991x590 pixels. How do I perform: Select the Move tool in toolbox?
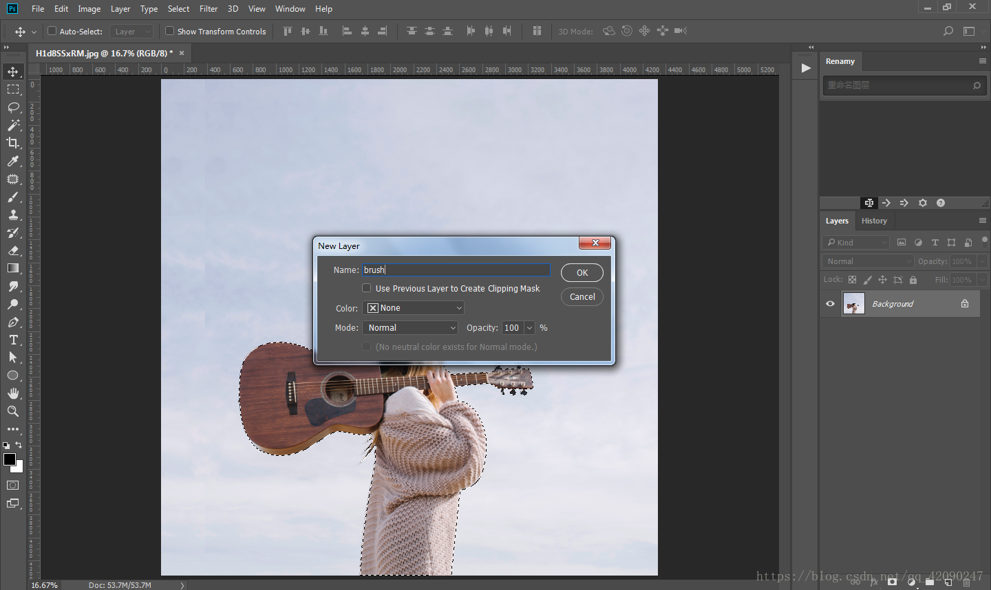pyautogui.click(x=13, y=72)
